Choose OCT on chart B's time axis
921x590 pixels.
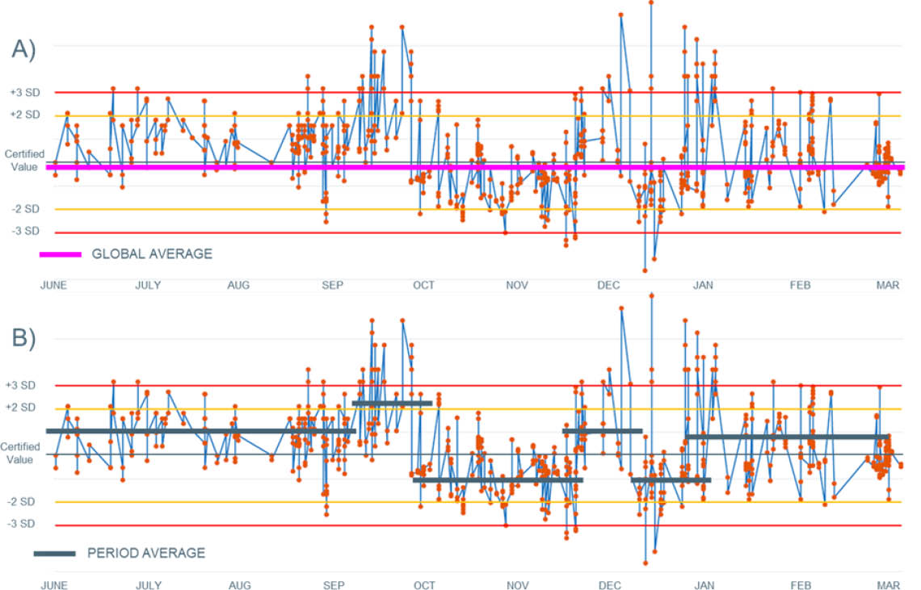[x=424, y=584]
